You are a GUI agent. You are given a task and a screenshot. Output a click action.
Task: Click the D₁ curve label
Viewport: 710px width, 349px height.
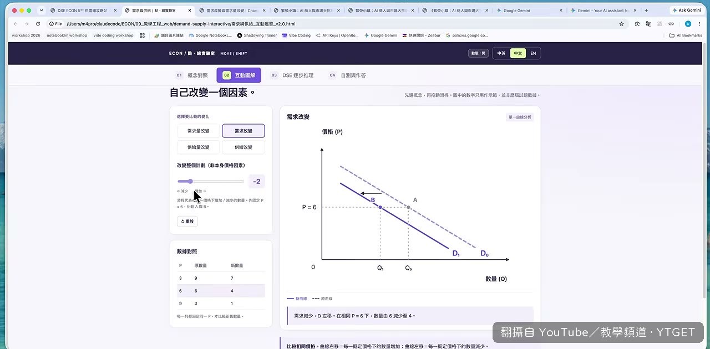click(x=456, y=254)
